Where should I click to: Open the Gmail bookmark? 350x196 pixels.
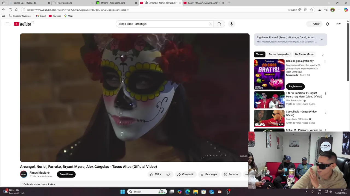point(41,16)
